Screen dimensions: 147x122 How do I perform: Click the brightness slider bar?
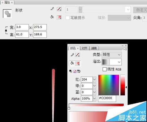click(123, 85)
